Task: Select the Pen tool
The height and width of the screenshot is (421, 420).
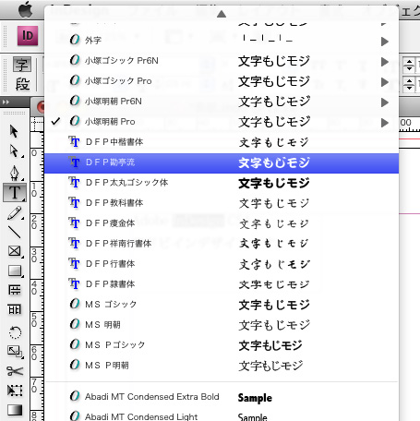Action: 15,173
